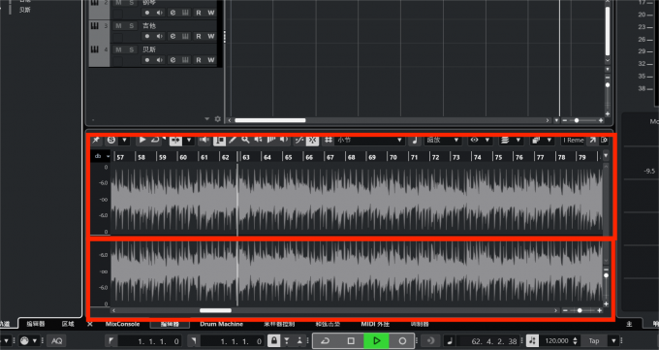This screenshot has height=350, width=659.
Task: Open channel edit settings for 吉他 track
Action: [173, 37]
